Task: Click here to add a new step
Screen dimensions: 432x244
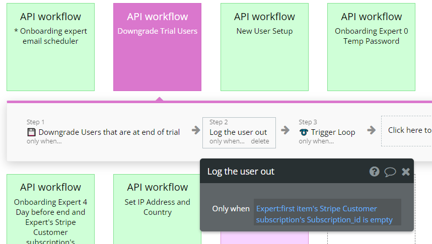Action: 409,130
